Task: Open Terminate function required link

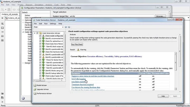Action: point(83,85)
